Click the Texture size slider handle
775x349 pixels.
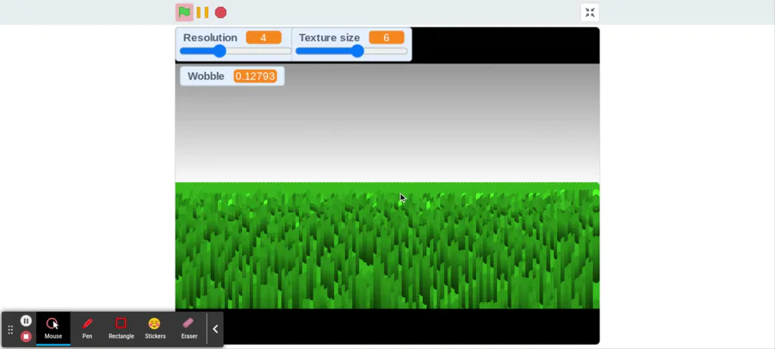click(x=357, y=51)
